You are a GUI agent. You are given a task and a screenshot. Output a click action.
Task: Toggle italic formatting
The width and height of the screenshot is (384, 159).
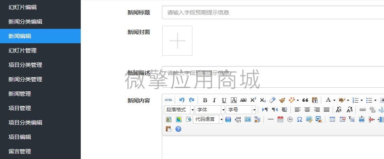point(214,100)
